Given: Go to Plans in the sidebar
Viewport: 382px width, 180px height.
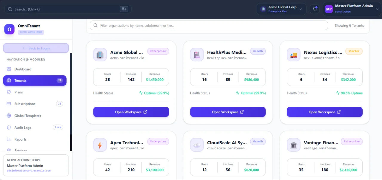Looking at the screenshot, I should point(35,92).
